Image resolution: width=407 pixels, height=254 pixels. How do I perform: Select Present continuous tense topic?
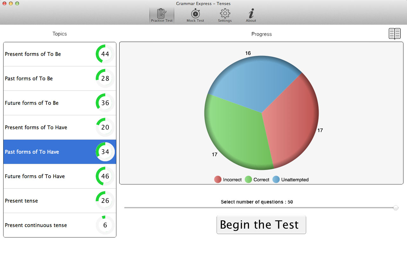click(36, 225)
